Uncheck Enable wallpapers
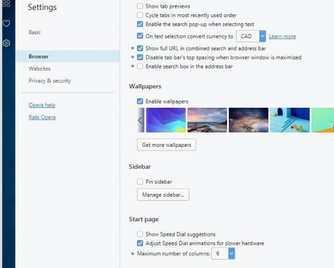 (x=140, y=101)
